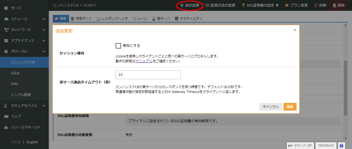
Task: Expand the ストレージ sidebar section
Action: pyautogui.click(x=44, y=19)
